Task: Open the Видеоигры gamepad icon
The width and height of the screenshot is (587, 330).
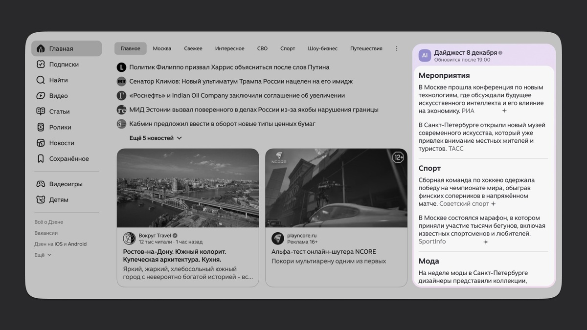Action: pyautogui.click(x=41, y=183)
